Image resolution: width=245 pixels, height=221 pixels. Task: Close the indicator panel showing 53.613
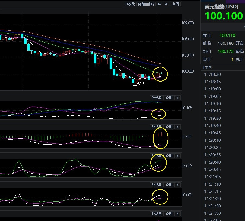[x=177, y=156]
